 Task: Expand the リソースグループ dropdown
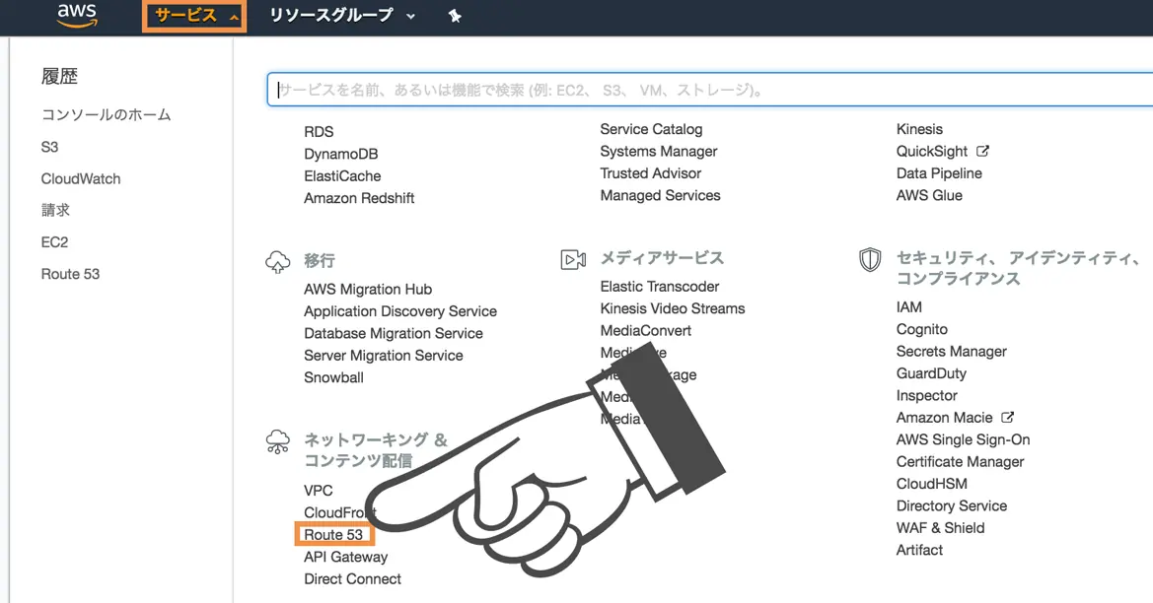click(x=342, y=16)
